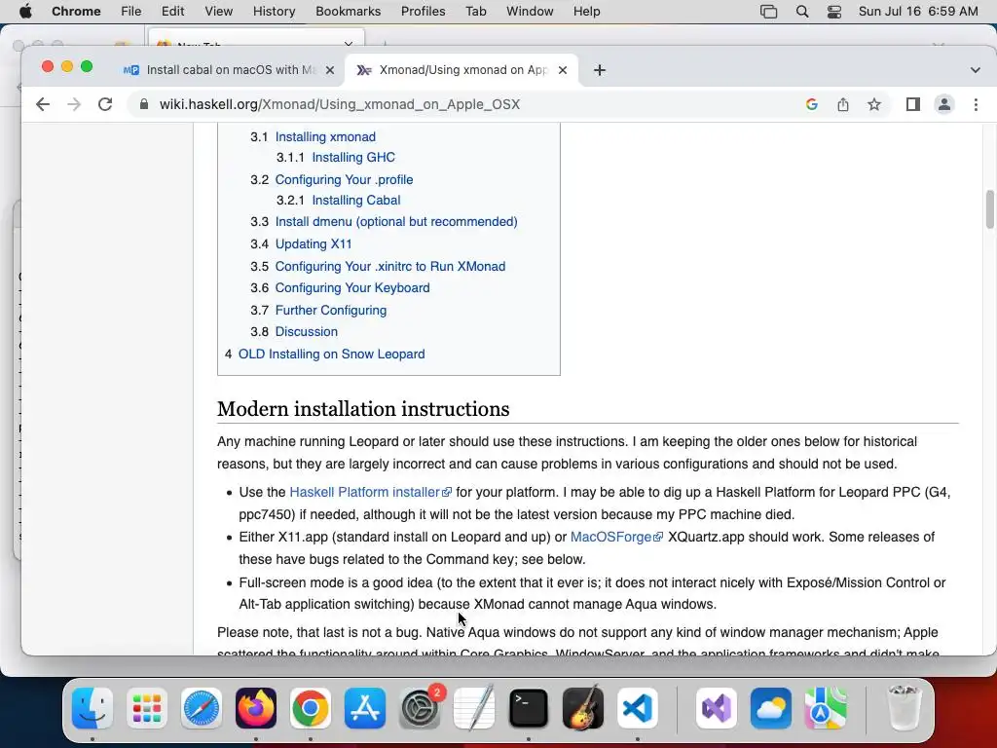This screenshot has width=997, height=748.
Task: Click the date and time display
Action: (918, 12)
